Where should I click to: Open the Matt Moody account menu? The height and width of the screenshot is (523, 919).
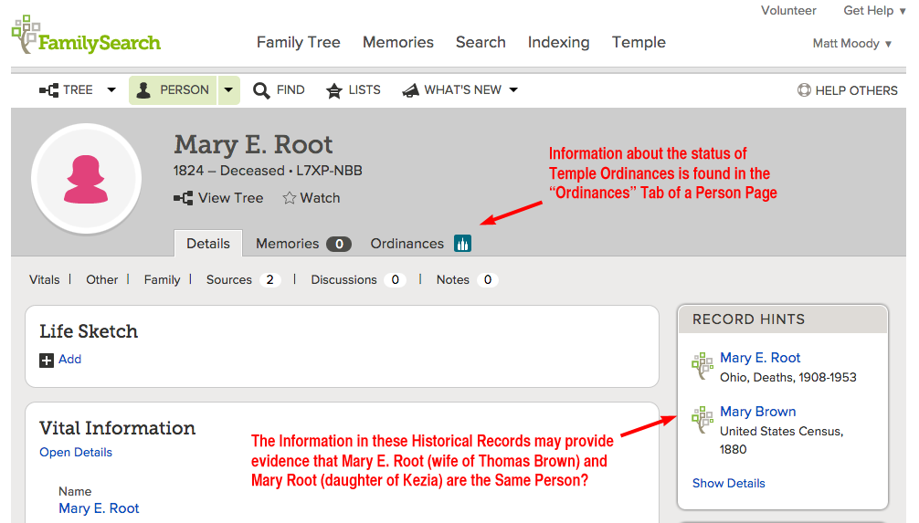click(x=852, y=43)
